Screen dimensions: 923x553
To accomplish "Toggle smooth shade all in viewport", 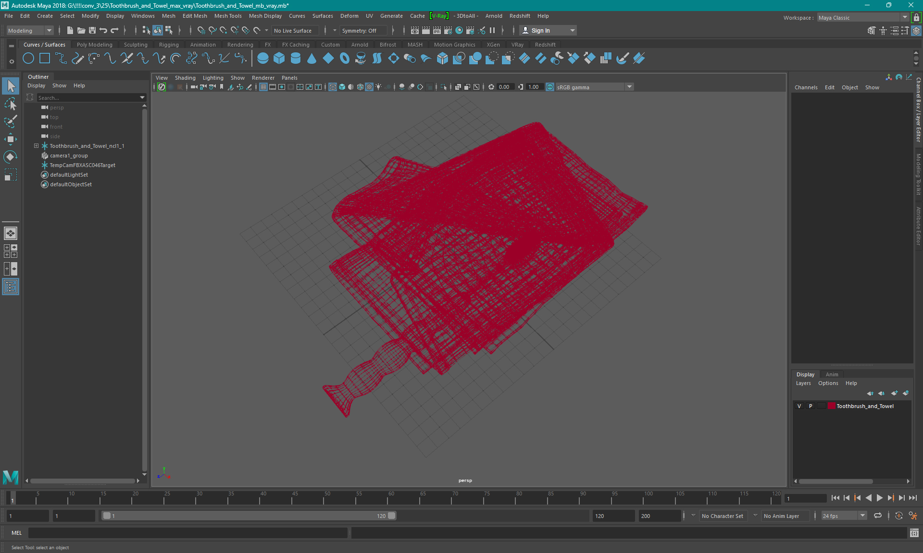I will [x=342, y=87].
